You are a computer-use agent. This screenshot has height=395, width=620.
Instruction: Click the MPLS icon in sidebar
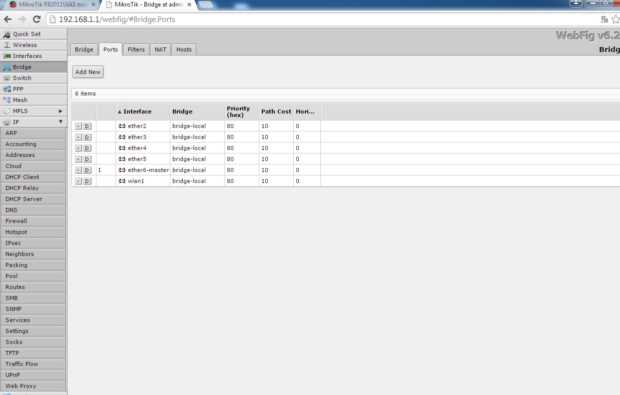coord(7,111)
